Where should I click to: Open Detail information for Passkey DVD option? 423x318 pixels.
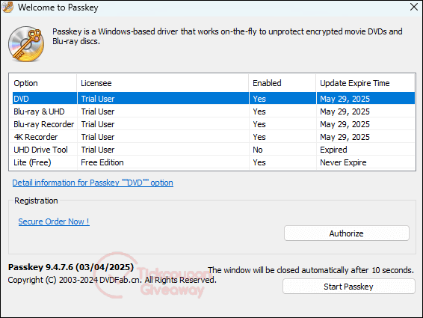[93, 183]
